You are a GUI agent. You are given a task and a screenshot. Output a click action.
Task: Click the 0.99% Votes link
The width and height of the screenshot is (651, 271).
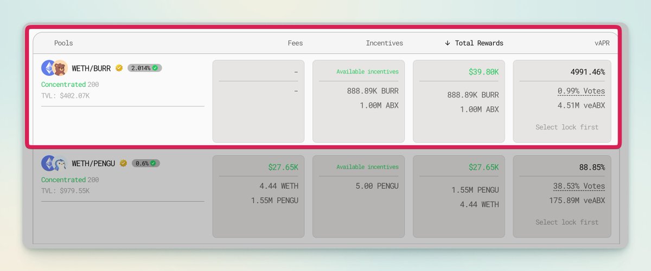[581, 91]
